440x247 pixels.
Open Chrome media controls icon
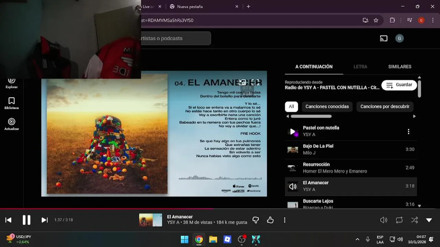point(409,20)
